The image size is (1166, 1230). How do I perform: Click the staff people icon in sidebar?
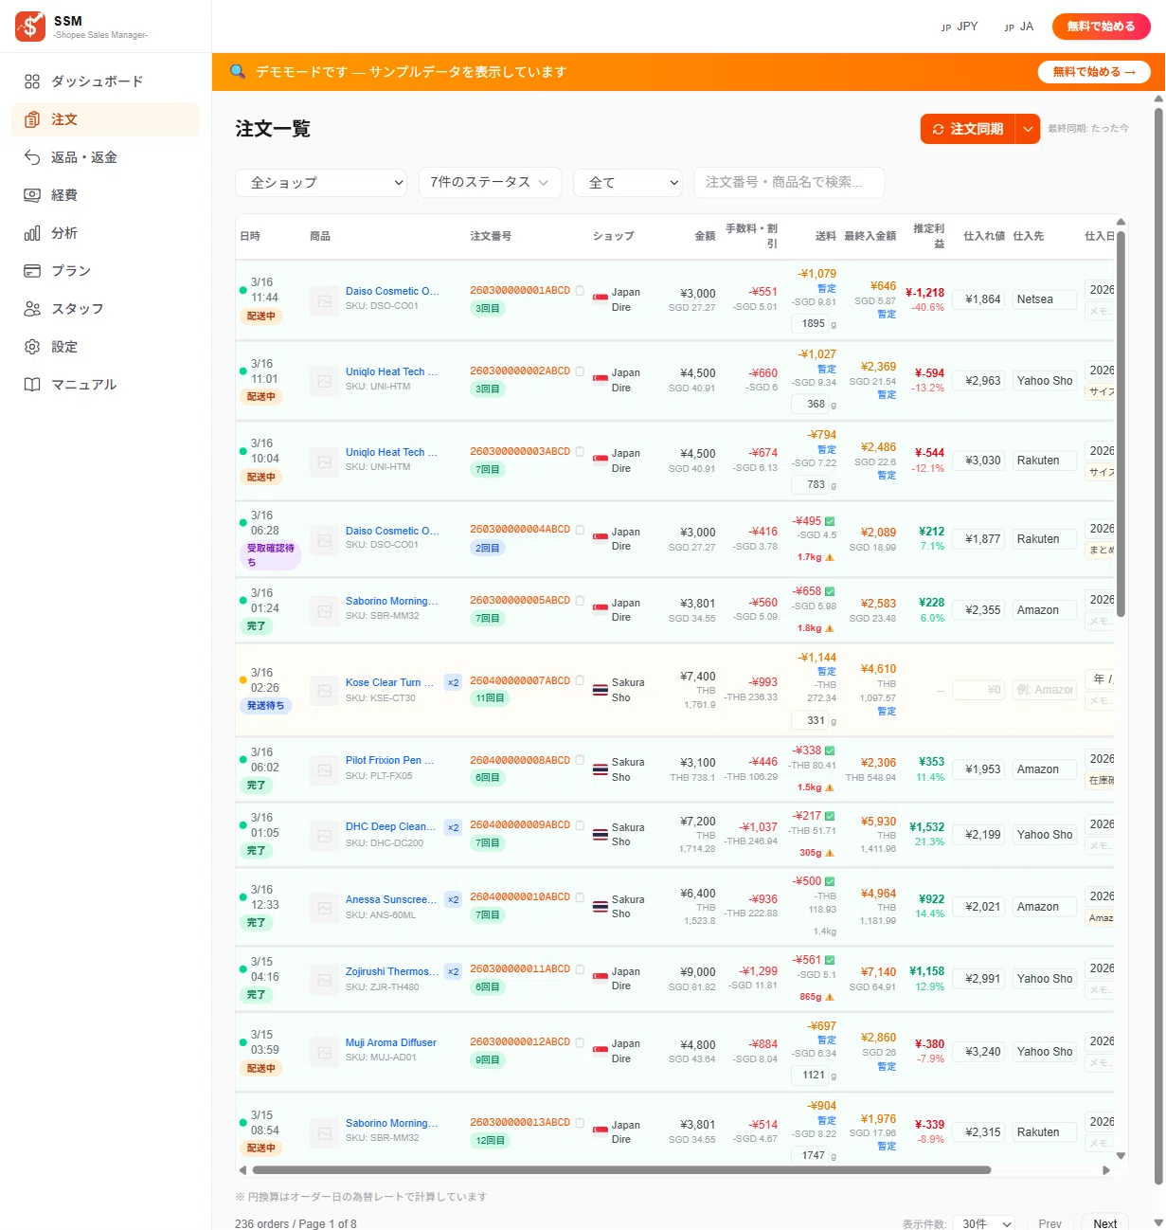point(32,309)
